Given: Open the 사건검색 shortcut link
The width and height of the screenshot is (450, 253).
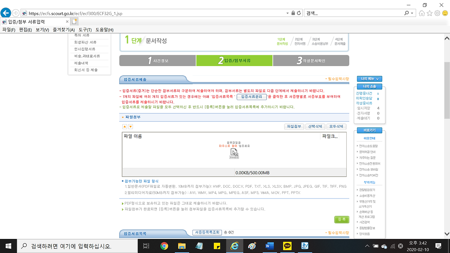Looking at the screenshot, I should 364,222.
